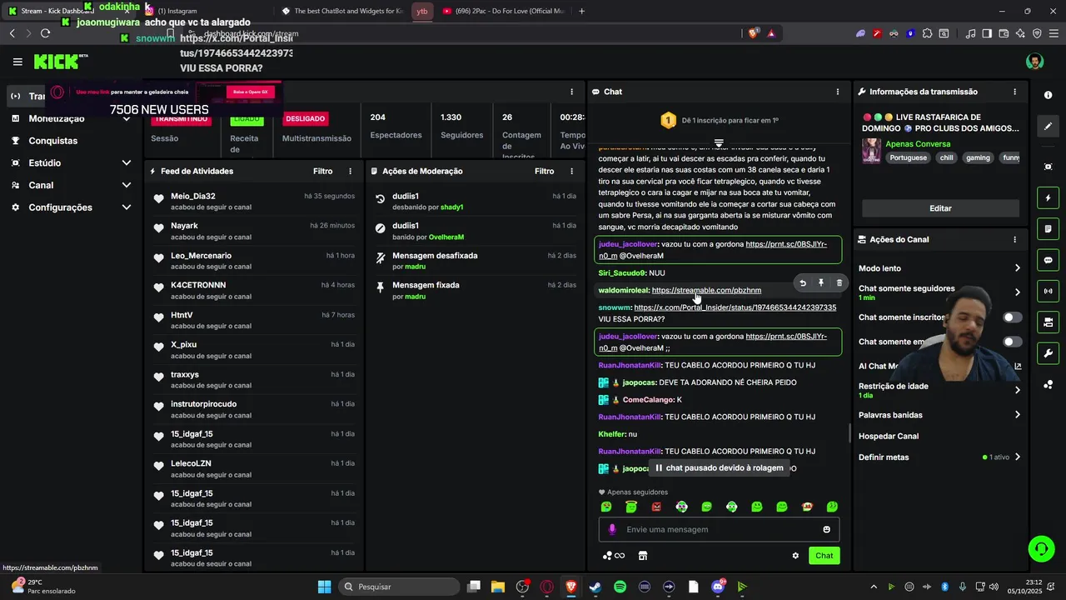Pin the waldomiroleal chat message
Image resolution: width=1066 pixels, height=600 pixels.
pyautogui.click(x=820, y=283)
